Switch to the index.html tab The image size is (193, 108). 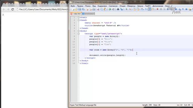pos(76,14)
